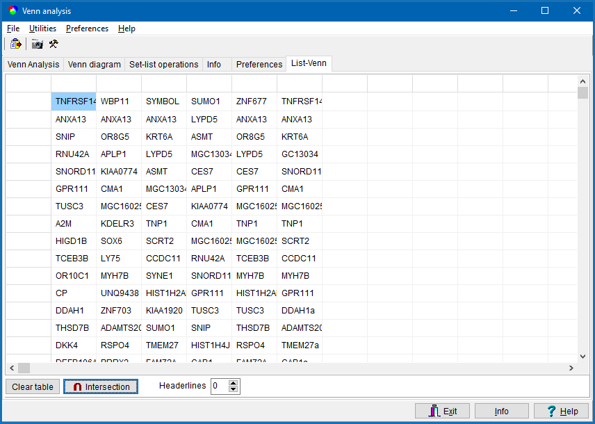This screenshot has width=595, height=424.
Task: Click the A2M cell
Action: (x=74, y=224)
